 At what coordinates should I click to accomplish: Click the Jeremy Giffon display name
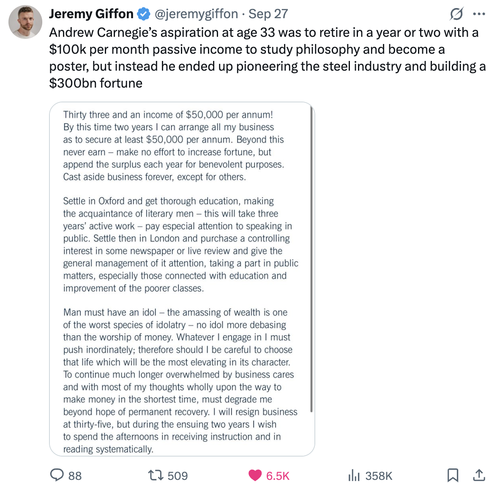[x=91, y=14]
